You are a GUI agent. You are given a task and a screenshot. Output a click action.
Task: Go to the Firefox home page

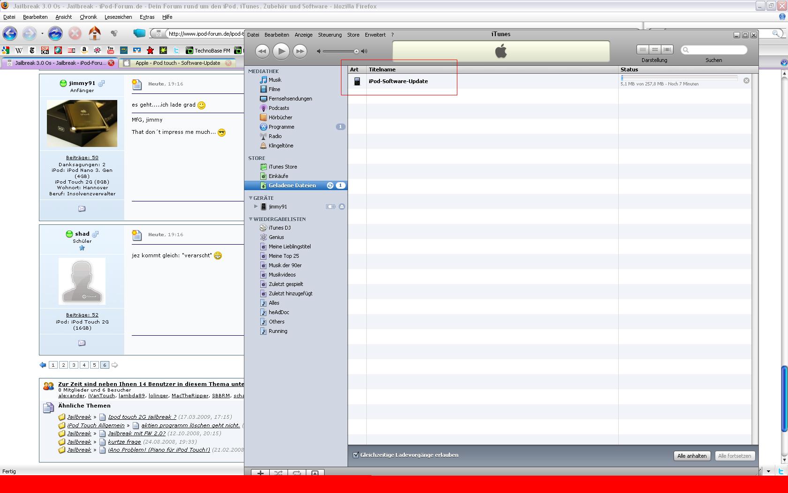pyautogui.click(x=95, y=33)
